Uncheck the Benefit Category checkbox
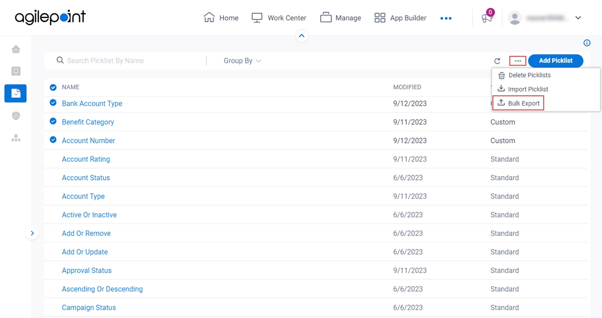602x318 pixels. 53,121
